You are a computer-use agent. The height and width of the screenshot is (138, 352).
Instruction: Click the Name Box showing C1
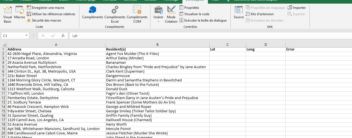13,36
